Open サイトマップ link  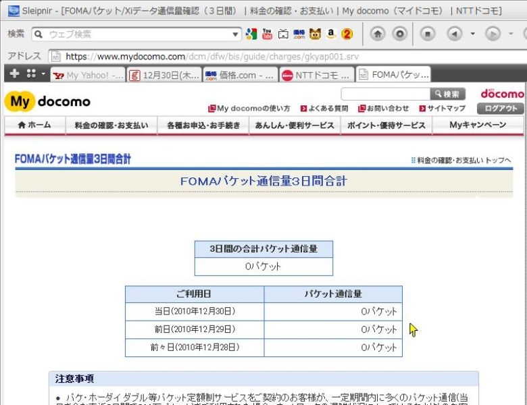point(443,109)
